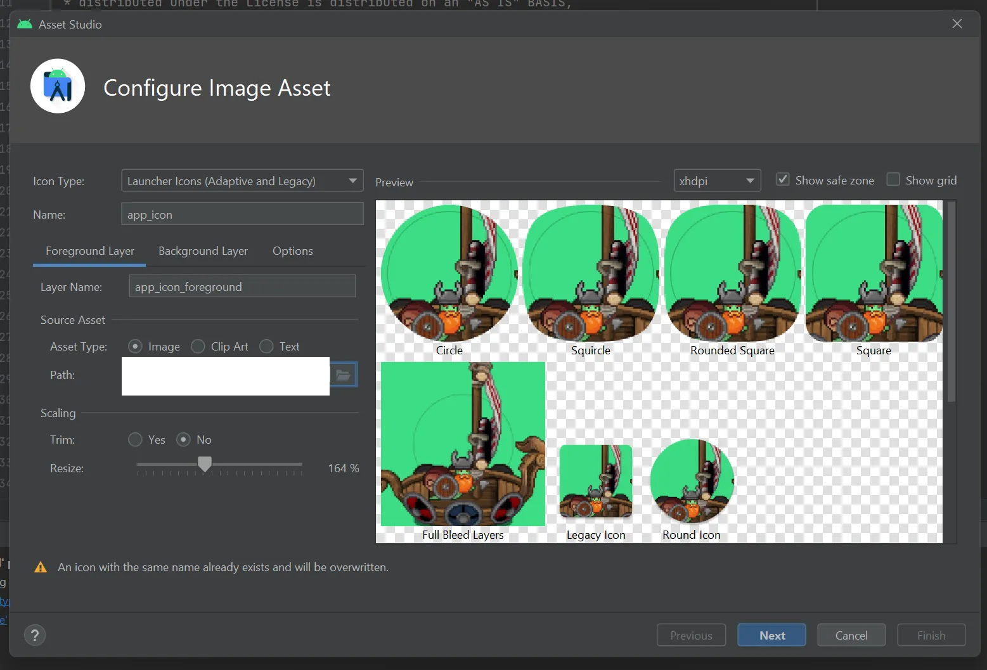Switch to the Background Layer tab
This screenshot has width=987, height=670.
pyautogui.click(x=203, y=251)
